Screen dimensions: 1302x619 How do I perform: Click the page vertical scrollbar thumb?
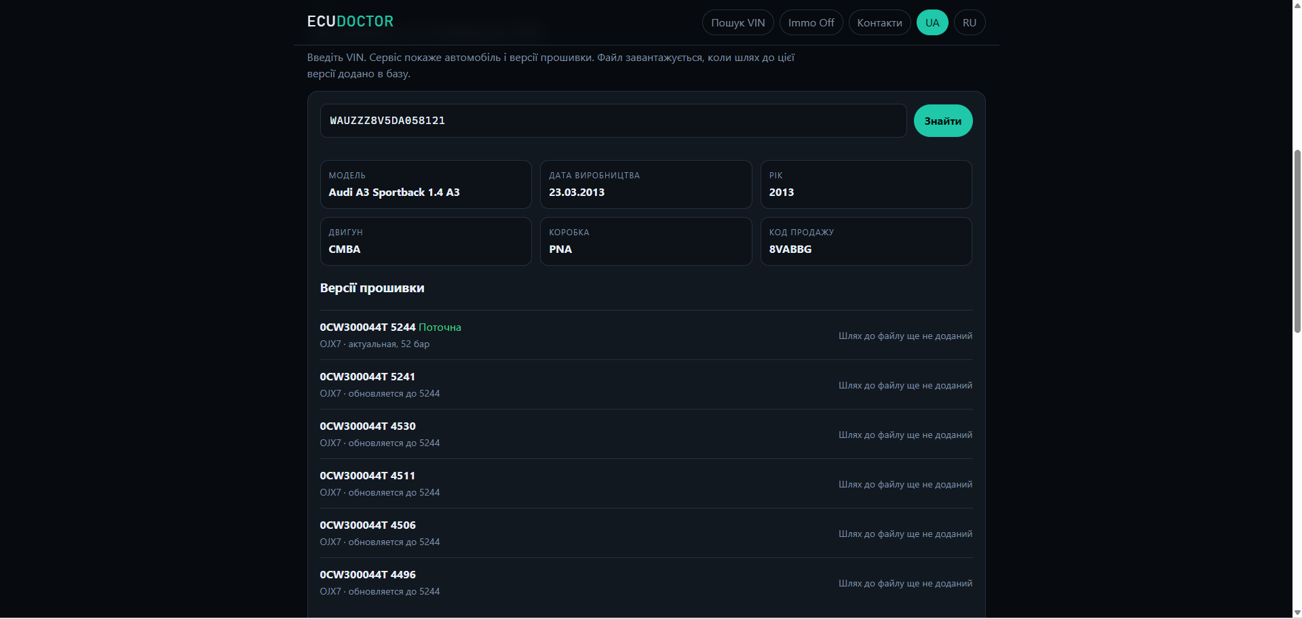1297,241
